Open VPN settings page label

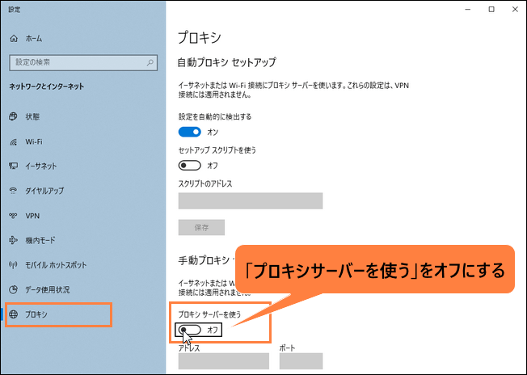pos(32,216)
